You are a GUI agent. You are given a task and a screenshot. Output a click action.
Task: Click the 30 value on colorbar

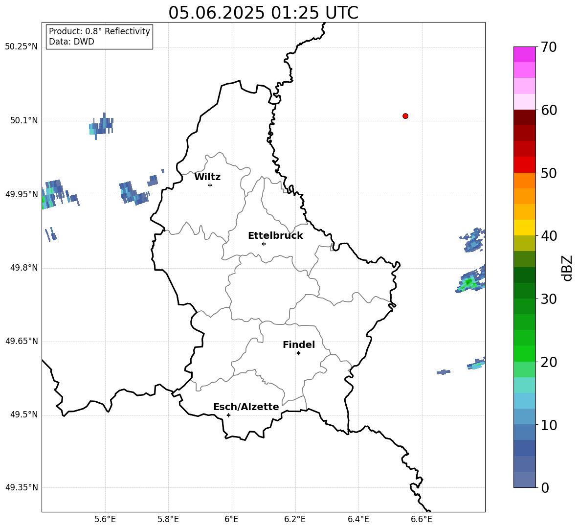coord(549,299)
